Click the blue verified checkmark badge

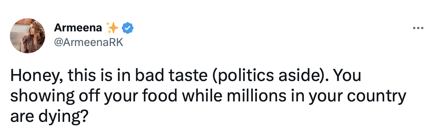point(128,28)
